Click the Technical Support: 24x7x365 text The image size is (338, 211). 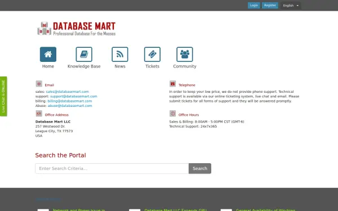193,127
